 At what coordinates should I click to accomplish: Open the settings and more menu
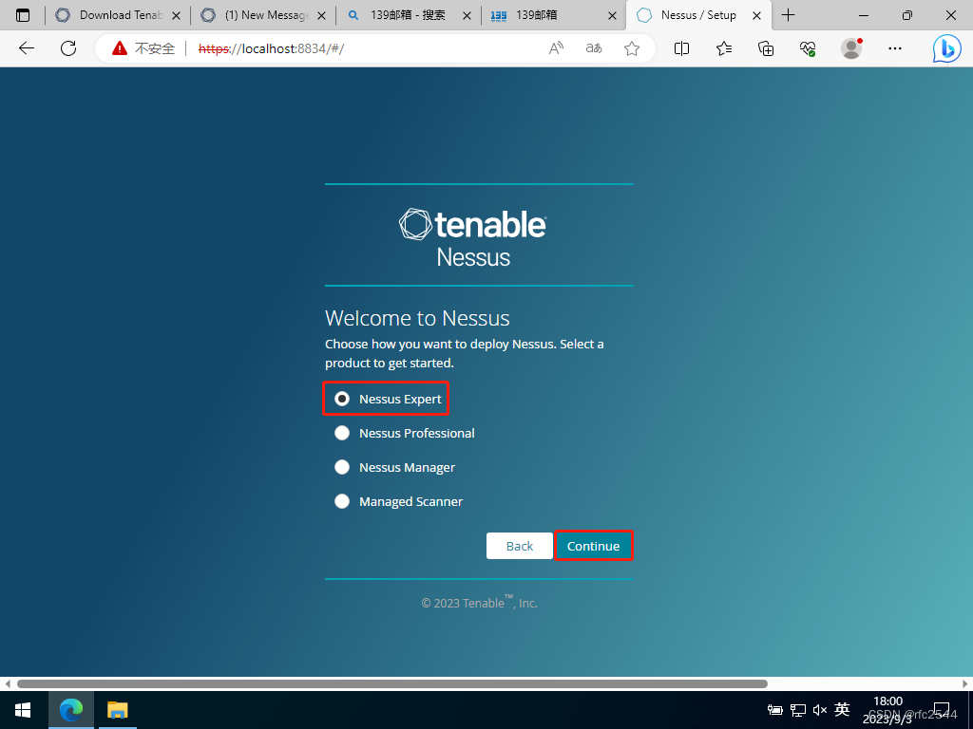(894, 48)
